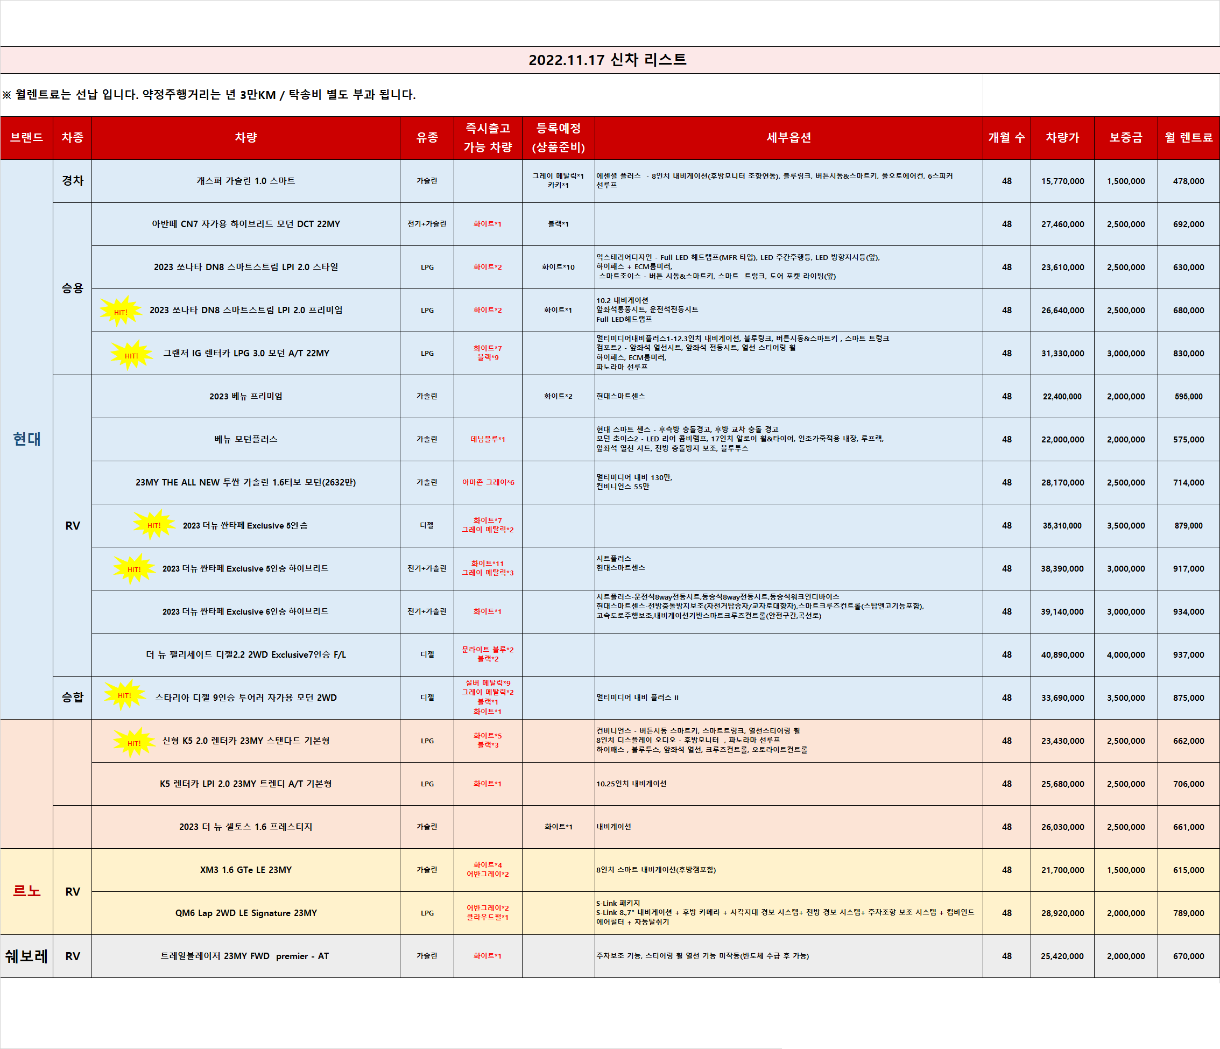Click the 브랜드 column header
This screenshot has height=1049, width=1220.
tap(26, 138)
